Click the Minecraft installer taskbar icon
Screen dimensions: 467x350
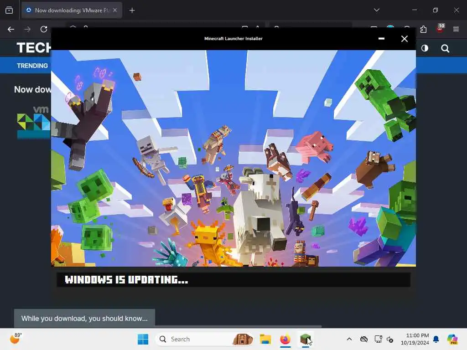305,339
